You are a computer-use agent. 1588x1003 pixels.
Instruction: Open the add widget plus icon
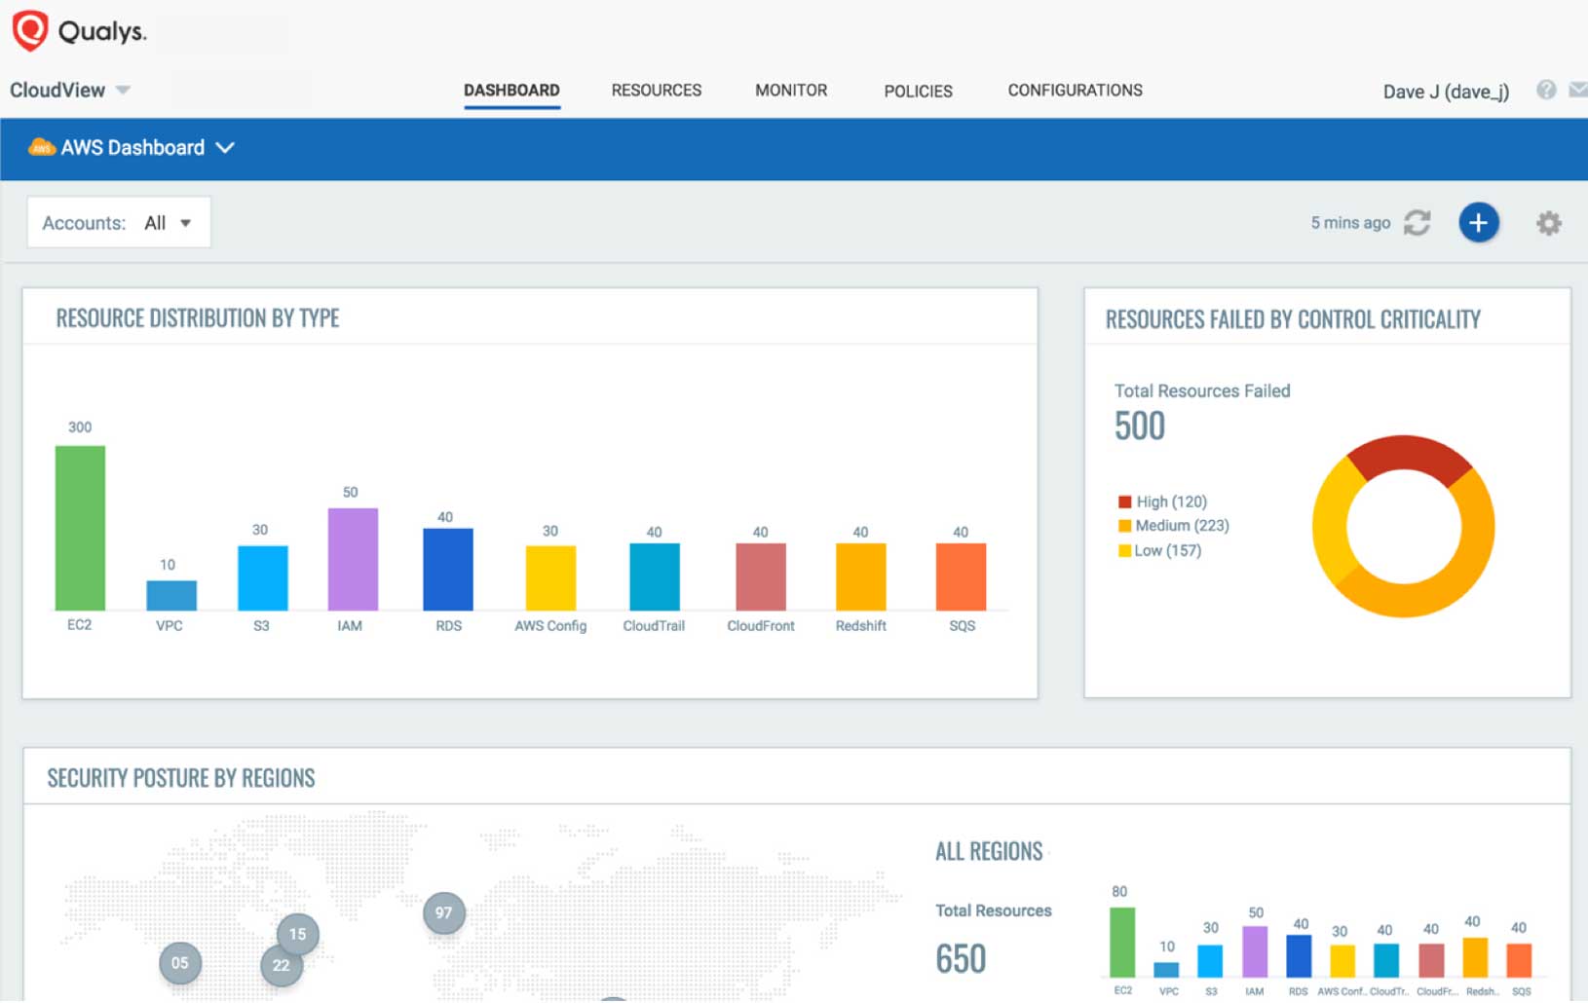1479,222
